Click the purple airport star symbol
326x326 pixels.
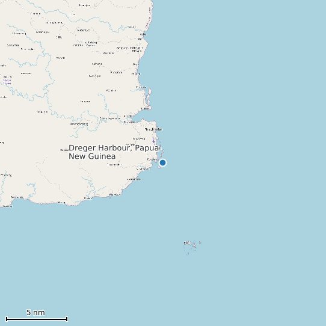(153, 142)
